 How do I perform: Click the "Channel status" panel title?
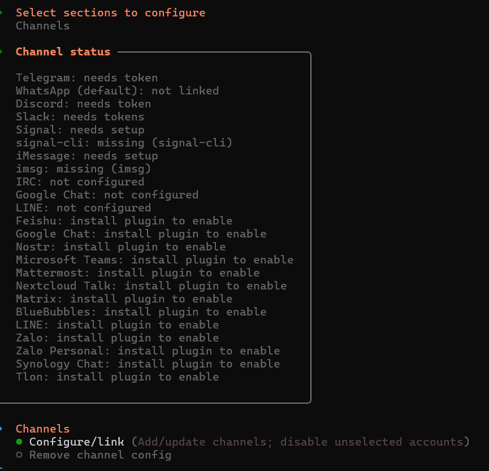point(63,51)
